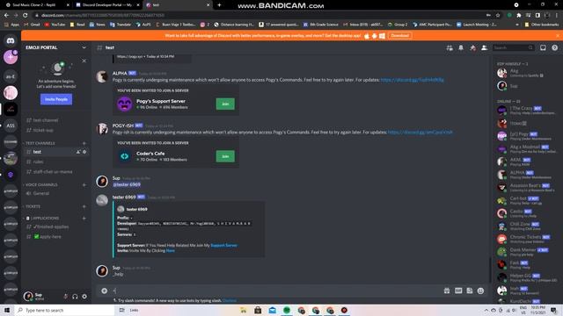This screenshot has height=316, width=563.
Task: Collapse the APPLICATIONS category
Action: [x=43, y=219]
